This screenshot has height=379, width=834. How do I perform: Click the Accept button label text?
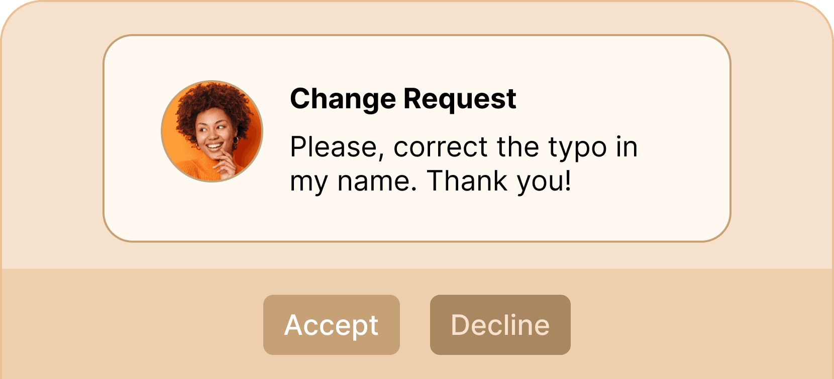pyautogui.click(x=331, y=325)
